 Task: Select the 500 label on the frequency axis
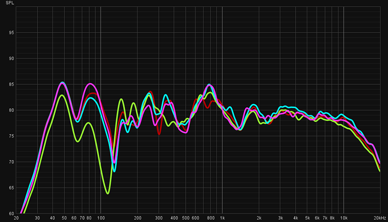[186, 218]
